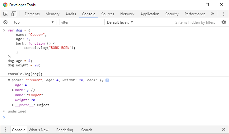Click the 'name: "Cooper"' property row
This screenshot has width=229, height=134.
[x=29, y=95]
